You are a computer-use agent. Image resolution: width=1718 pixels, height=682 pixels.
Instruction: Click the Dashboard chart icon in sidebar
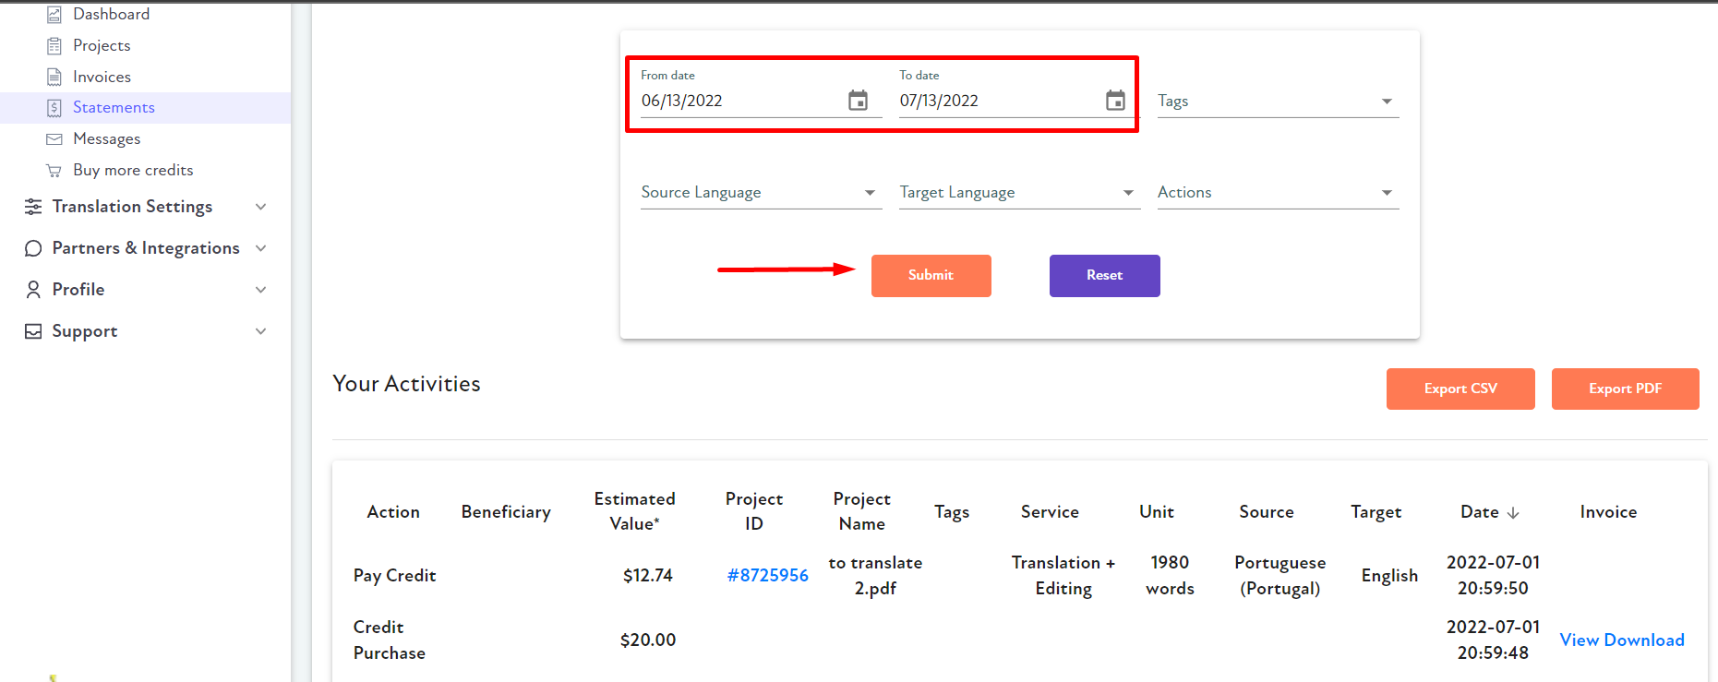(x=54, y=15)
